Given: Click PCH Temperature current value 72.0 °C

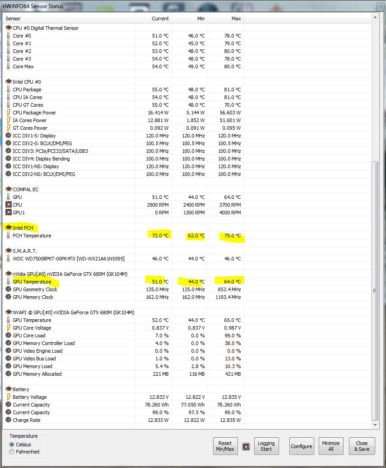Looking at the screenshot, I should pyautogui.click(x=160, y=236).
